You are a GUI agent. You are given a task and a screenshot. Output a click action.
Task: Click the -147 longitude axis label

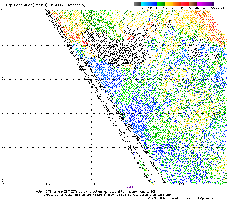point(47,184)
